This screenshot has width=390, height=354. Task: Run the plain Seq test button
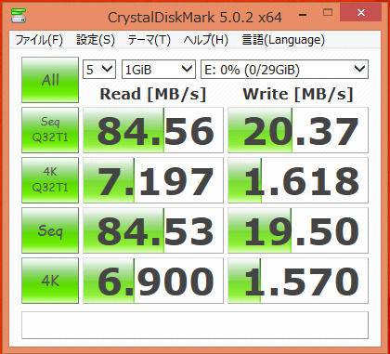click(x=50, y=230)
